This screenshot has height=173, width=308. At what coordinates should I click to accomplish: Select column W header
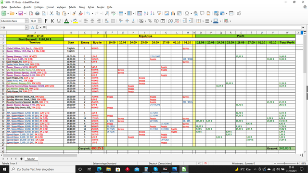(287, 33)
